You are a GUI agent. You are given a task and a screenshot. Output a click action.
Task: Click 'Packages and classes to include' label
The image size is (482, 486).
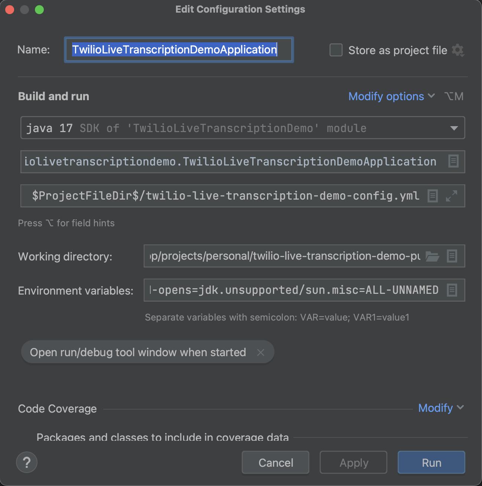[163, 437]
